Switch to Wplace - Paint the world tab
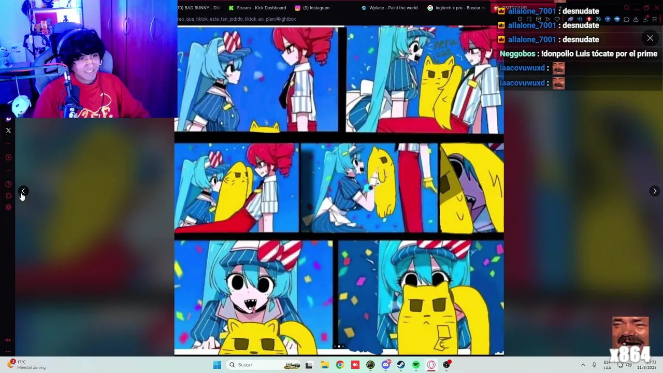The image size is (663, 373). click(x=390, y=8)
